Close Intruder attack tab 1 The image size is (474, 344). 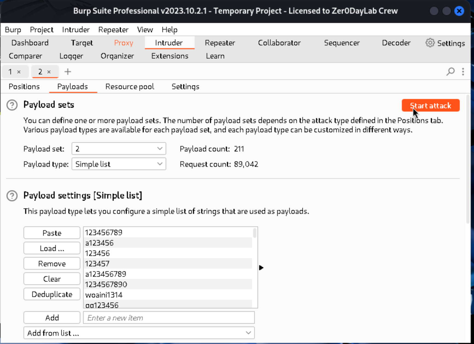pos(19,72)
